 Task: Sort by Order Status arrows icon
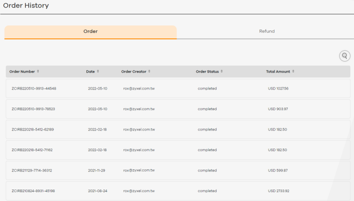pos(222,71)
